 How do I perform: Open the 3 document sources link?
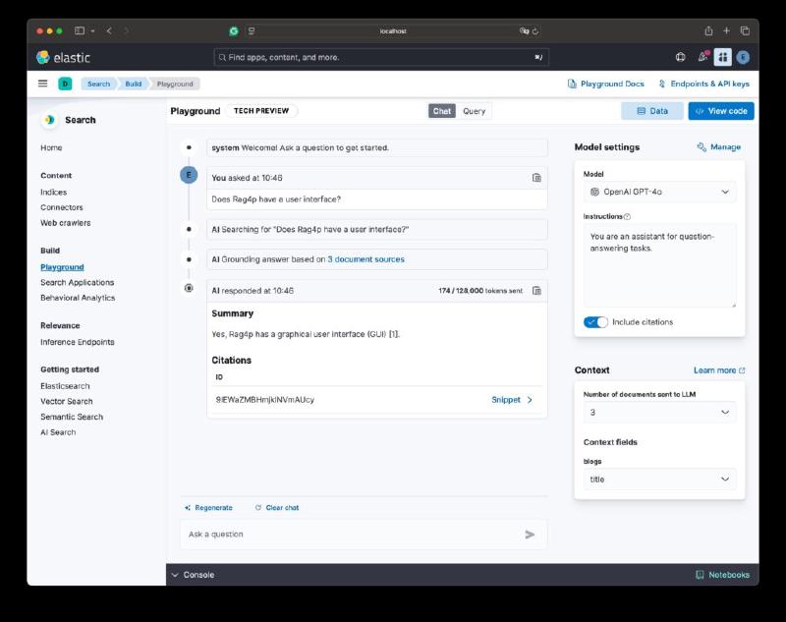click(365, 259)
